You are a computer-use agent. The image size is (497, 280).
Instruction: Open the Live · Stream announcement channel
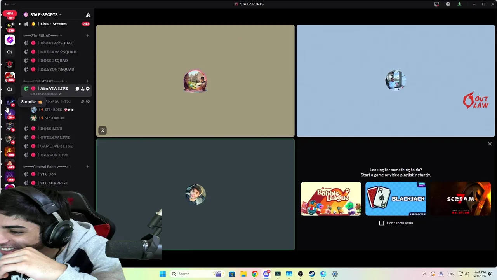[x=56, y=24]
